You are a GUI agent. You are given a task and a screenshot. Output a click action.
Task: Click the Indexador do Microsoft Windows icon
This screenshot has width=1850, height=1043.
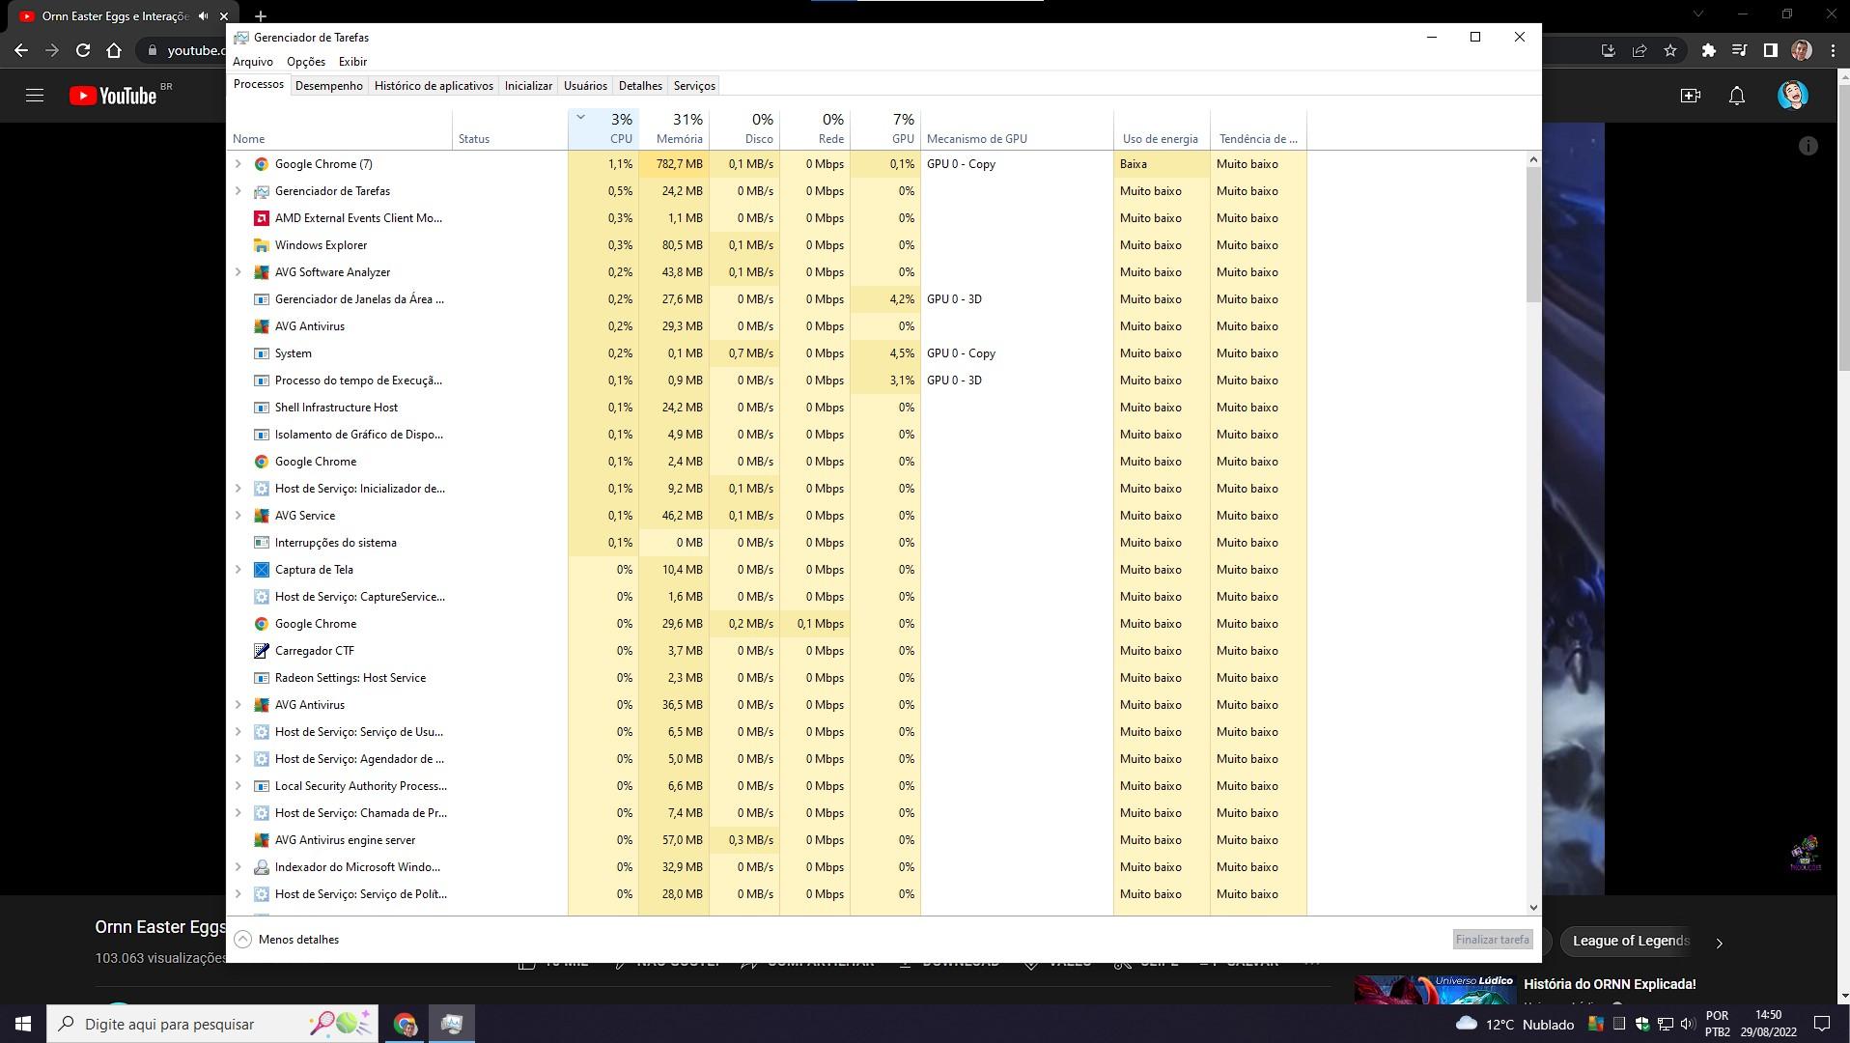click(261, 867)
